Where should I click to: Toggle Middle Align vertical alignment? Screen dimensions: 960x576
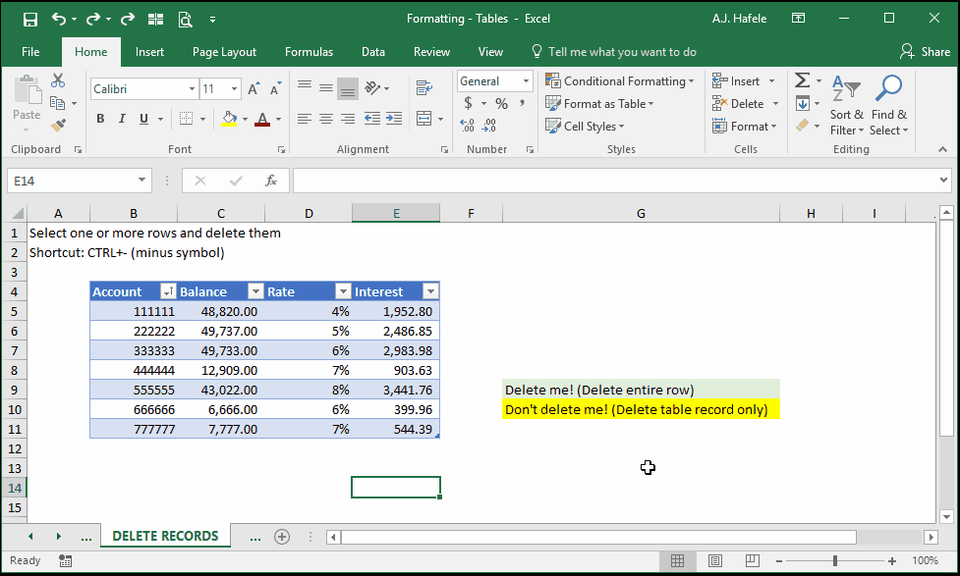325,88
